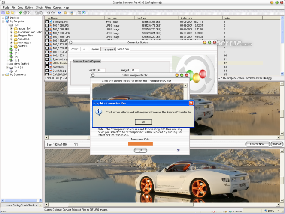
Task: Click the orange Transparent Color swatch
Action: pyautogui.click(x=140, y=144)
